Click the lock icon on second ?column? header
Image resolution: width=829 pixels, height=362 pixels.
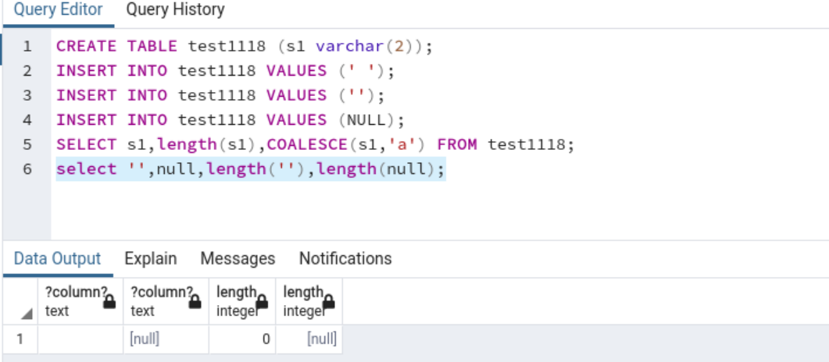[x=195, y=301]
